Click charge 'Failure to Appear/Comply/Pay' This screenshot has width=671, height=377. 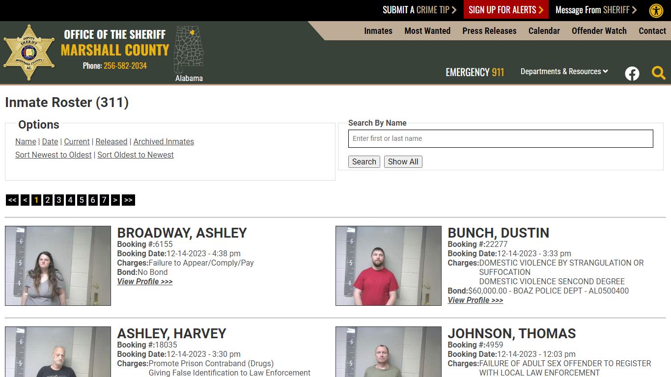201,263
